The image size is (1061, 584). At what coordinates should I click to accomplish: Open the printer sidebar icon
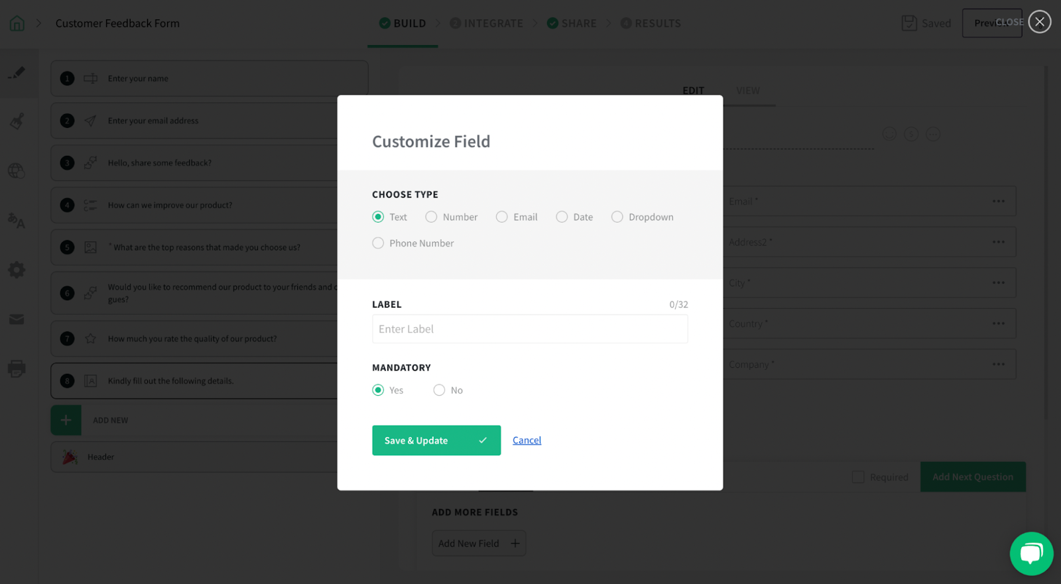point(17,369)
